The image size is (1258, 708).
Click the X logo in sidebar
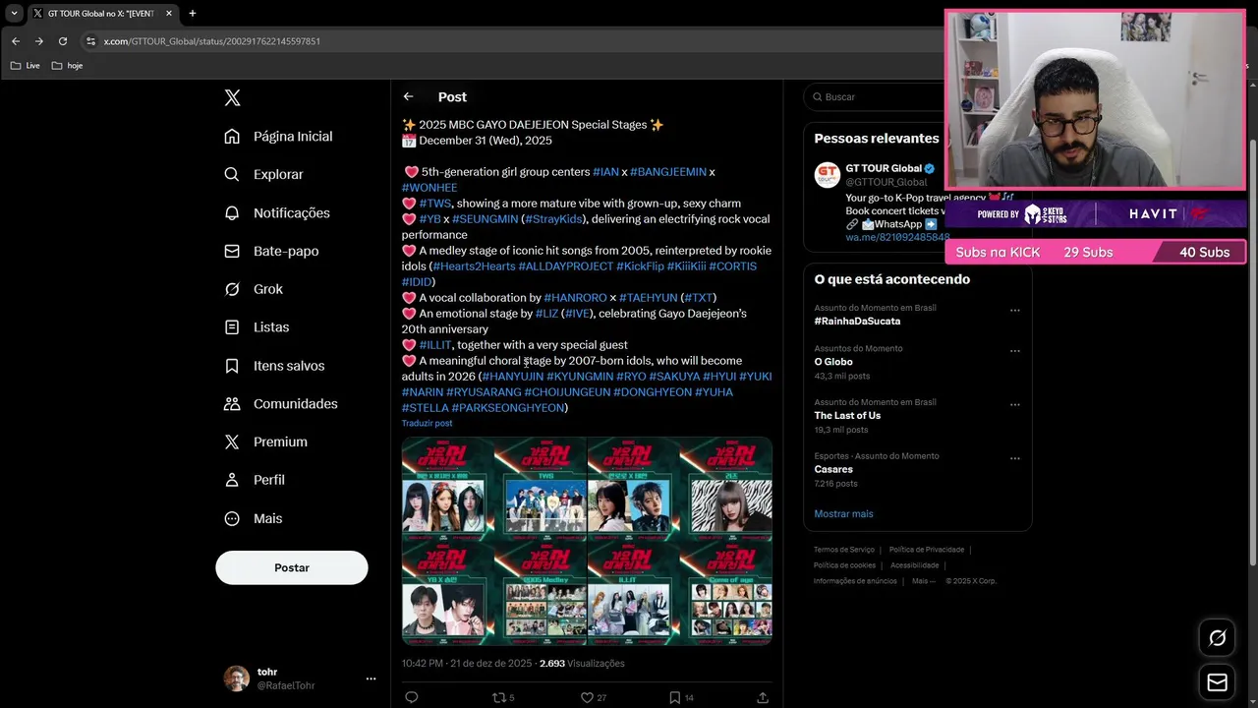coord(232,97)
